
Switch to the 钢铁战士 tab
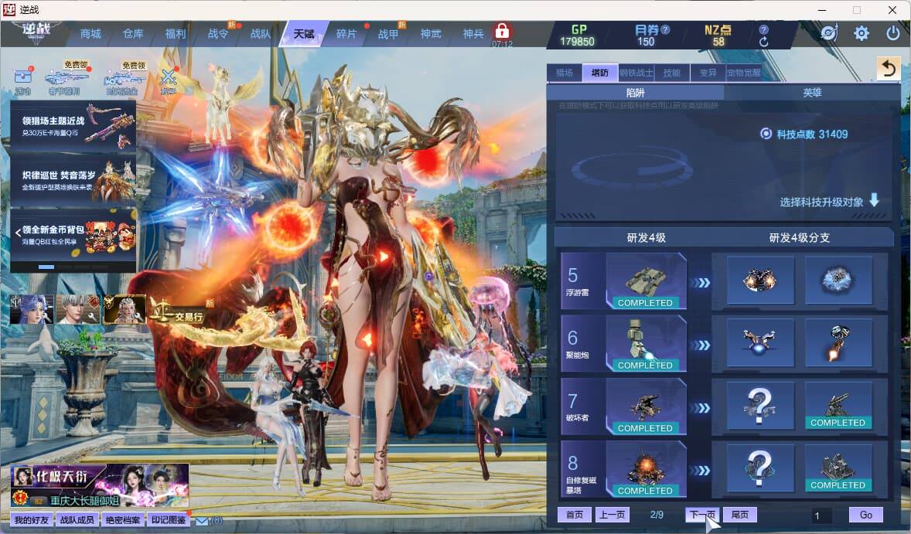point(636,73)
